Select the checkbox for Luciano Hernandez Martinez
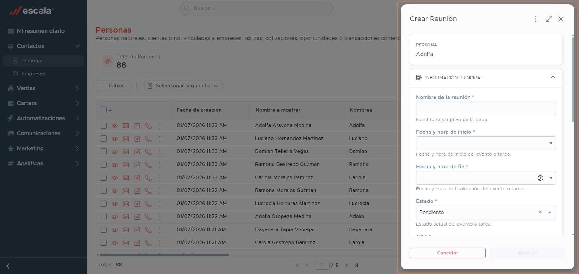579x274 pixels. [104, 139]
